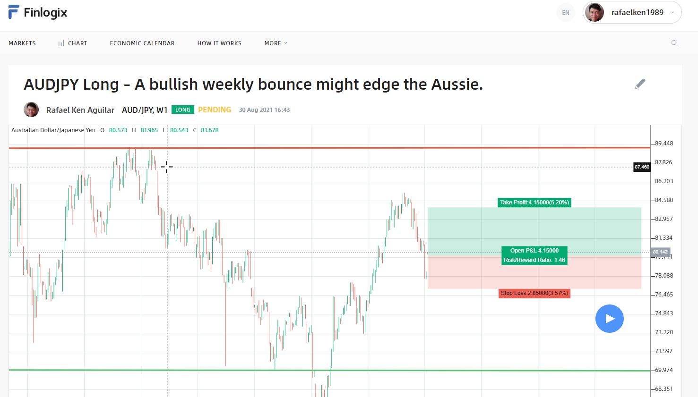Image resolution: width=698 pixels, height=397 pixels.
Task: Open the ECONOMIC CALENDAR page
Action: pos(142,43)
